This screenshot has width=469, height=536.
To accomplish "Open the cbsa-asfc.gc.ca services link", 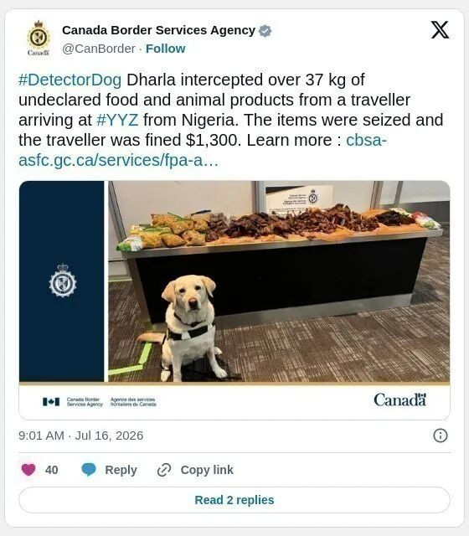I will [203, 150].
